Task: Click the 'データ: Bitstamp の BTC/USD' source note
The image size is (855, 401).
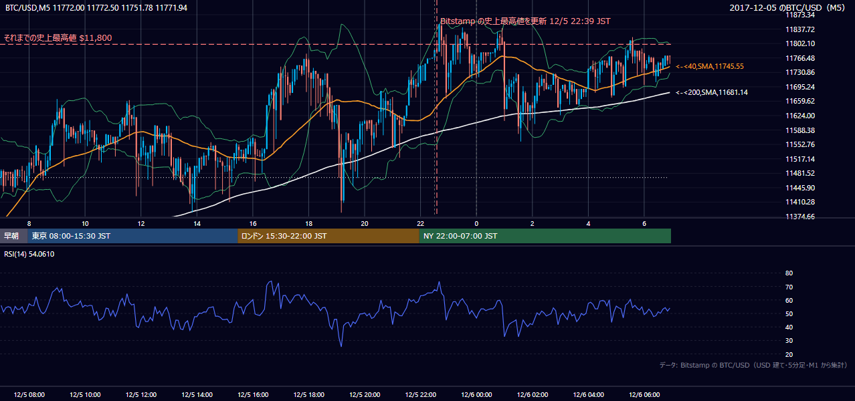Action: coord(754,366)
